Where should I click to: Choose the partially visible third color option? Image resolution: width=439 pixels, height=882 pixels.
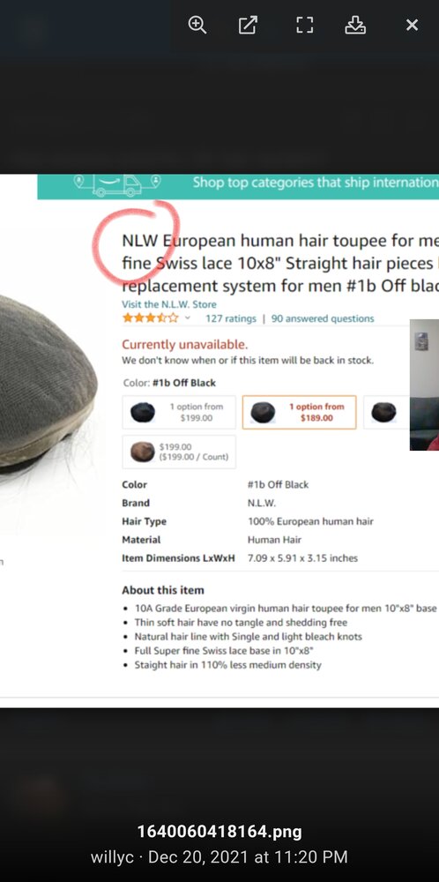(x=389, y=412)
